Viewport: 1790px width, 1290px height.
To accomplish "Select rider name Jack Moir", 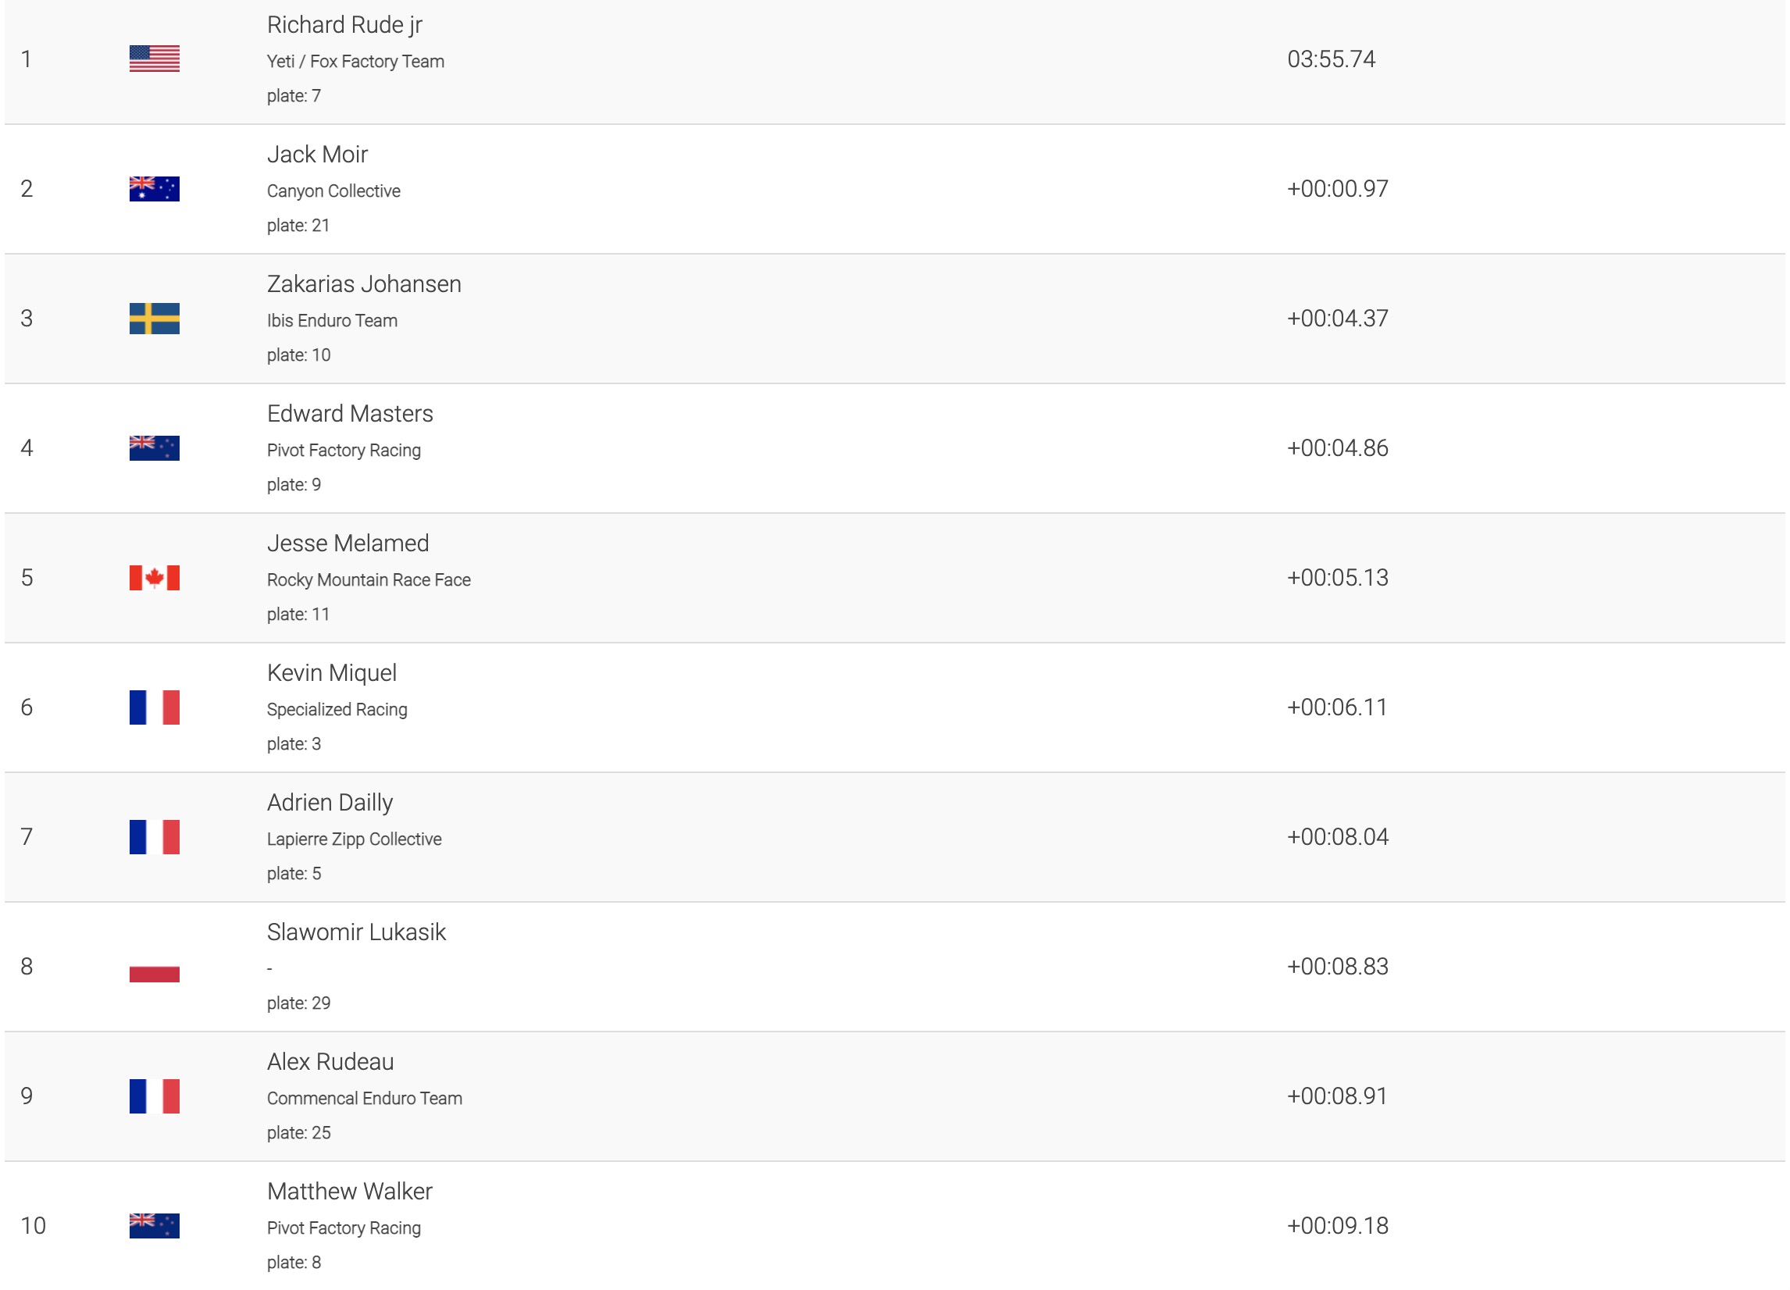I will [x=317, y=155].
